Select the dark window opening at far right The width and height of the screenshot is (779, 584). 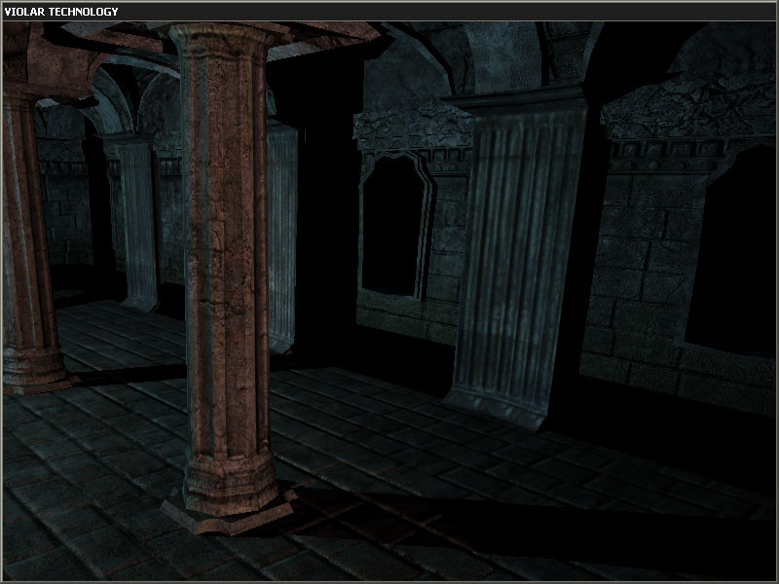tap(730, 251)
